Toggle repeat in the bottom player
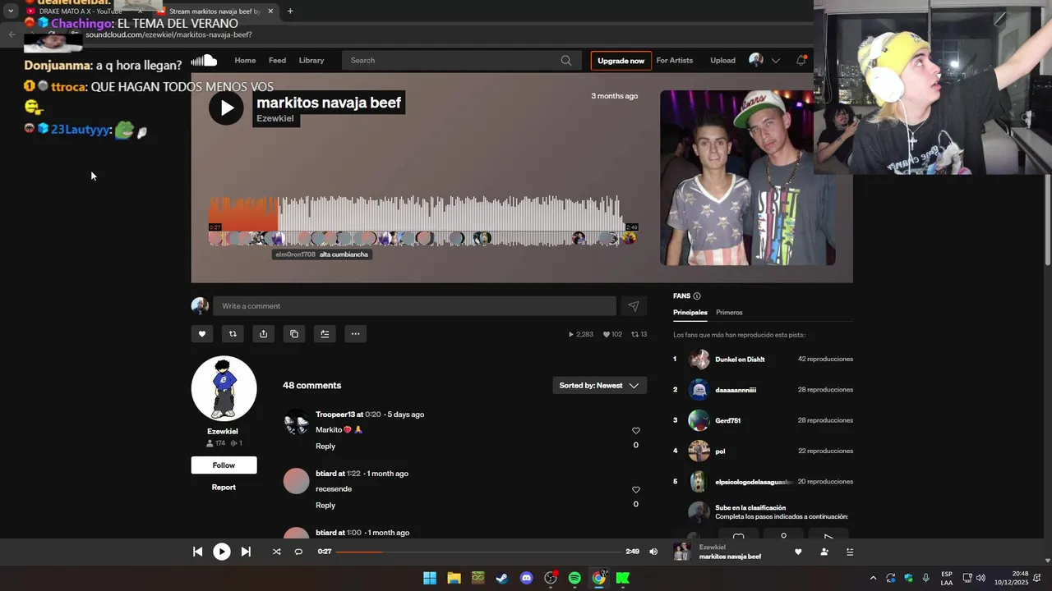 298,552
